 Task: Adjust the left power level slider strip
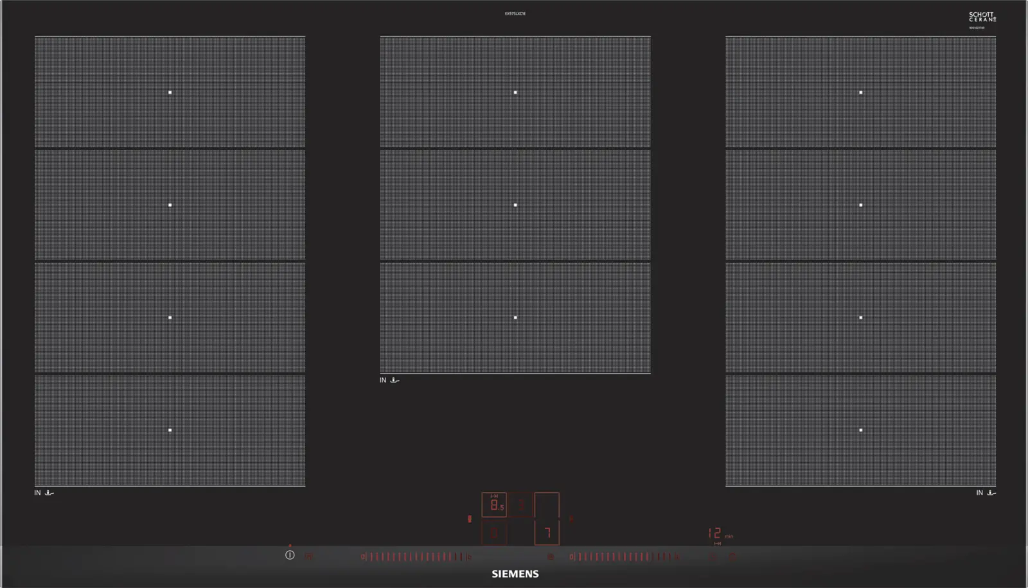coord(416,557)
